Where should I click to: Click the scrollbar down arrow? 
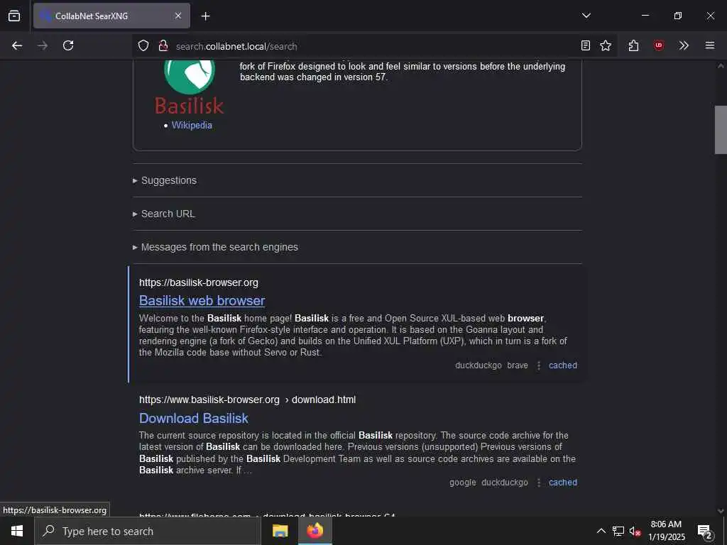click(721, 511)
